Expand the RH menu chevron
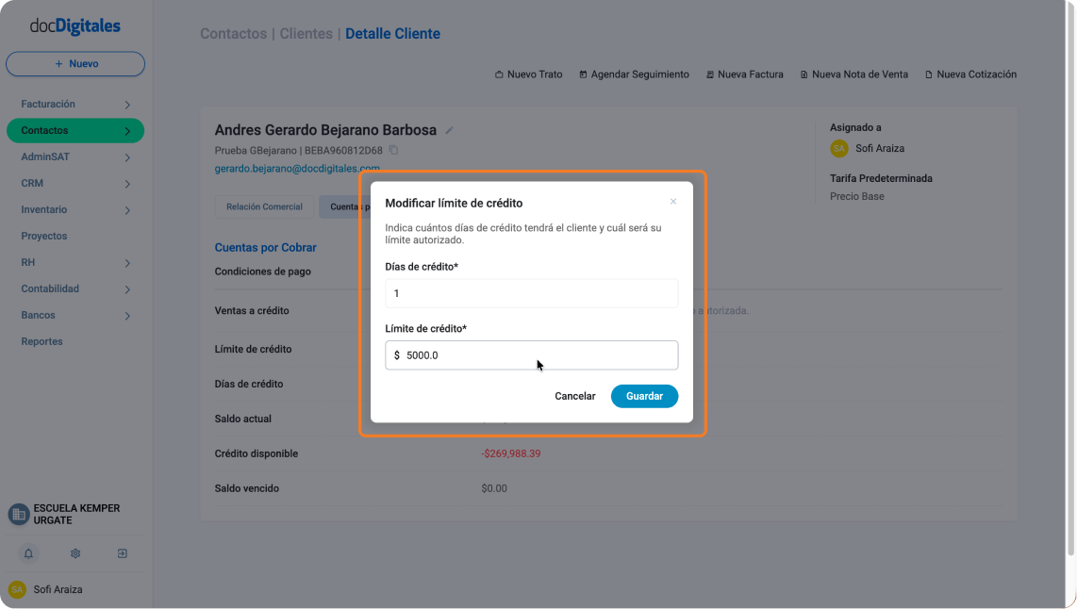 (127, 263)
